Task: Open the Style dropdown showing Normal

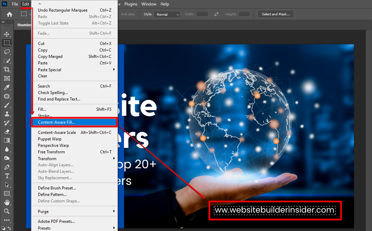Action: pyautogui.click(x=167, y=14)
